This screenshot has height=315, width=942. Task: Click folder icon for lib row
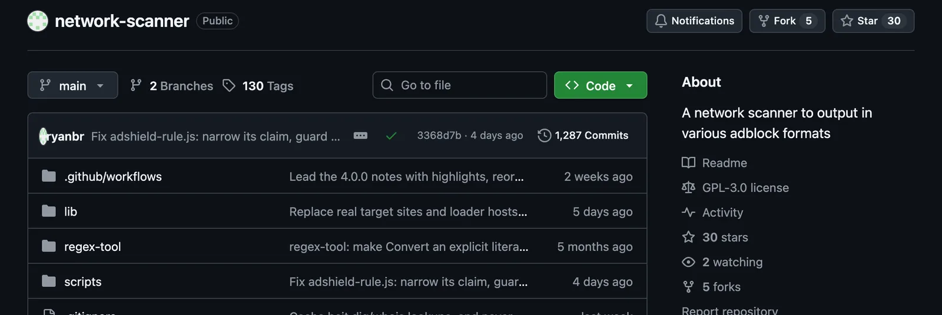point(49,211)
